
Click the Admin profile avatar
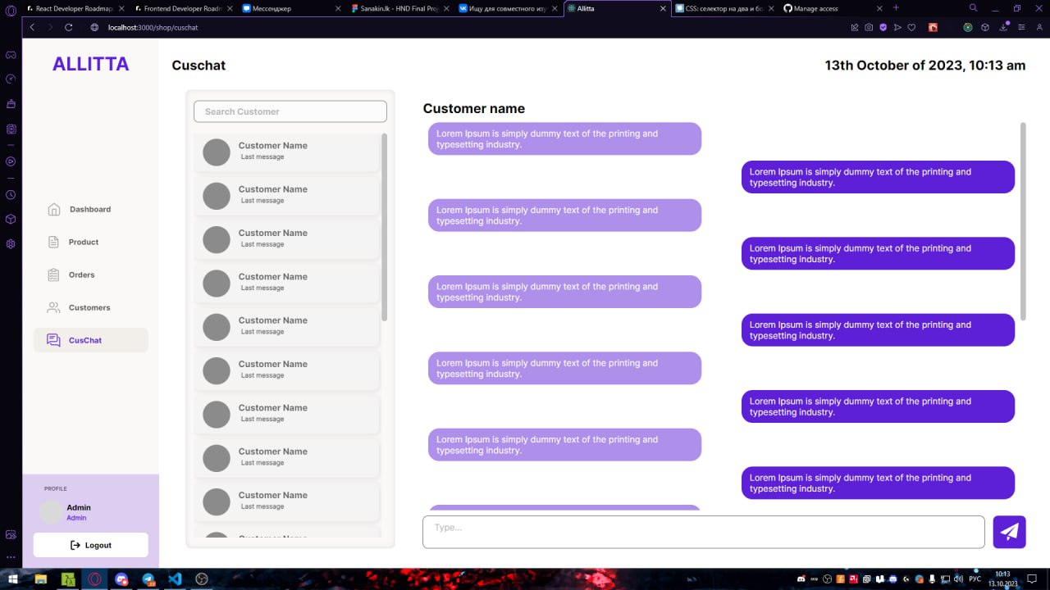click(51, 512)
